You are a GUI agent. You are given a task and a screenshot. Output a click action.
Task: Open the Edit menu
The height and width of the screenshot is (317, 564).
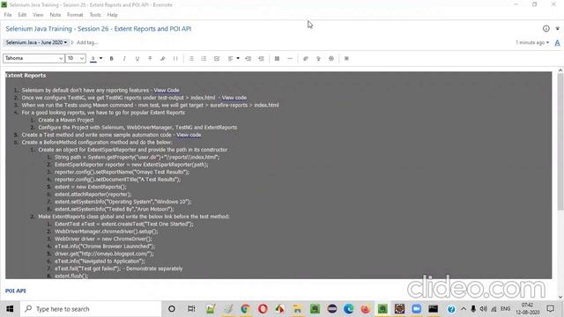click(22, 15)
